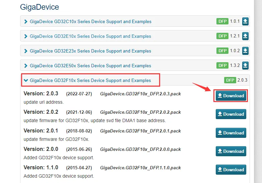Click download icon for GD32E23x pack
Viewport: 262px width, 183px height.
coord(245,51)
